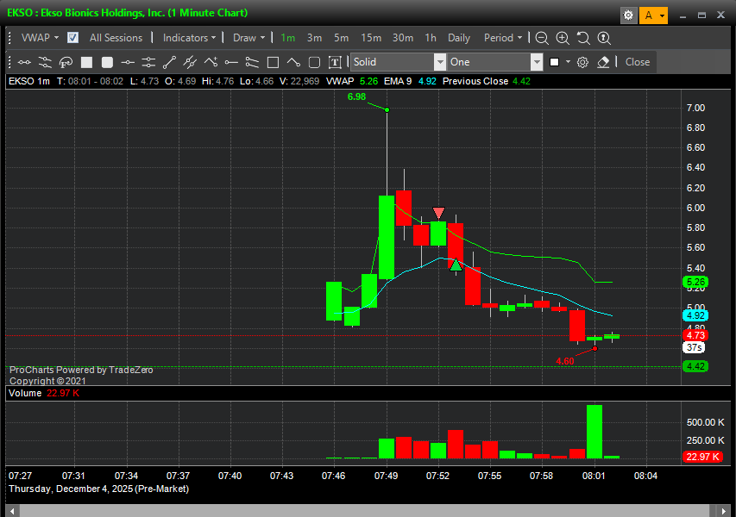Click the horizontal scrollbar left arrow
The height and width of the screenshot is (517, 736).
pyautogui.click(x=12, y=511)
